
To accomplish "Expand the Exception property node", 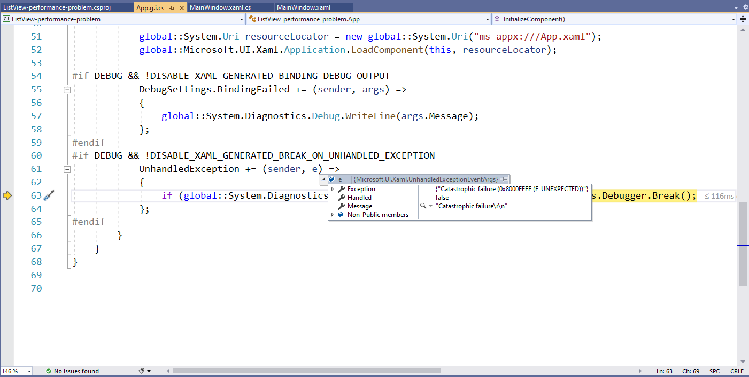I will 333,189.
